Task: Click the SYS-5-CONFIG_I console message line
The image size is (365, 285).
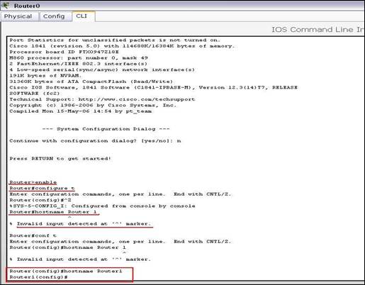Action: pyautogui.click(x=102, y=206)
